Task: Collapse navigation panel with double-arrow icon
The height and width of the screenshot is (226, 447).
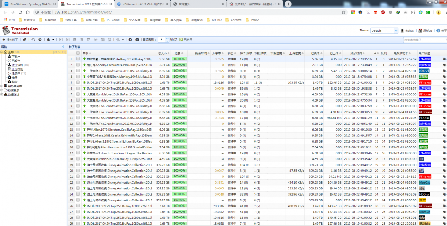Action: [x=64, y=46]
